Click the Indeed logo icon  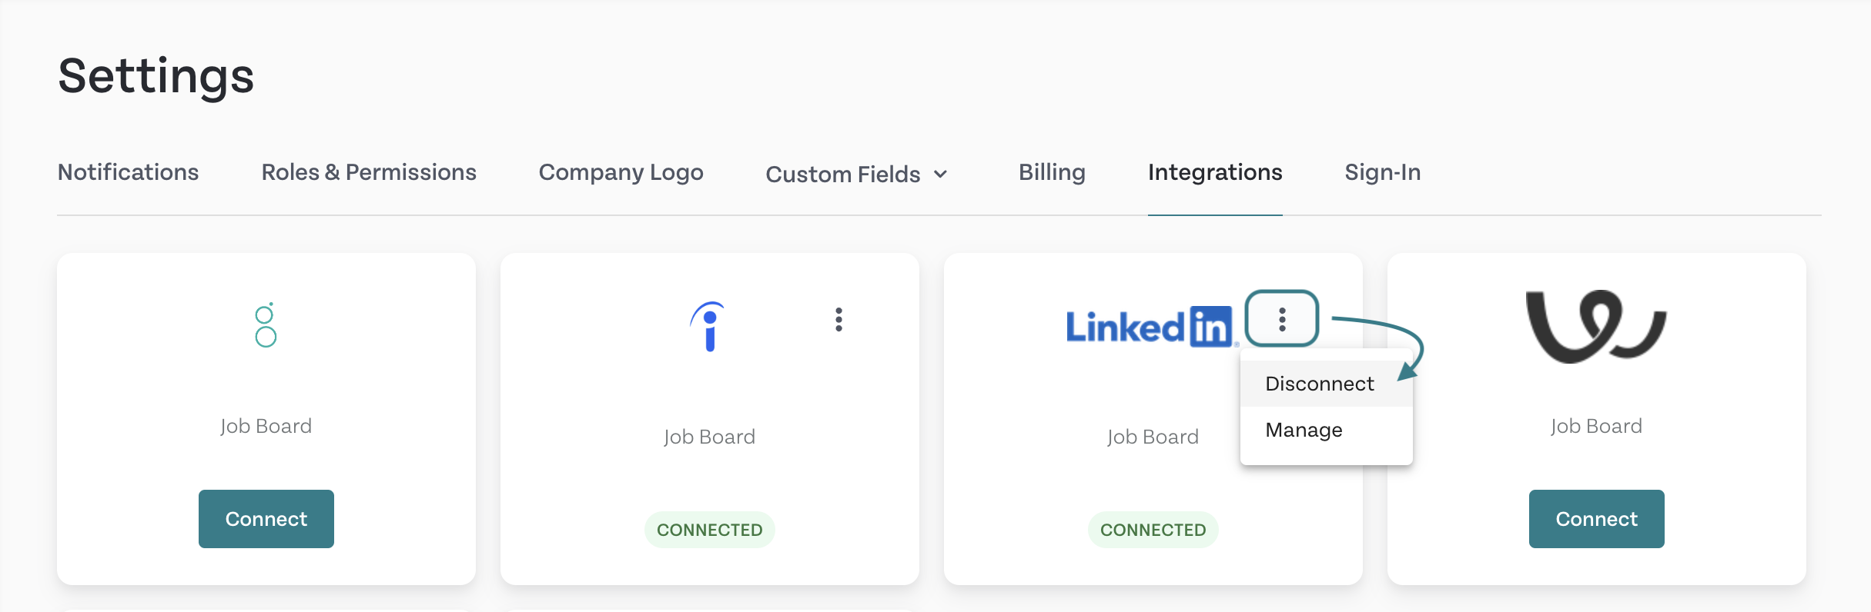coord(708,327)
